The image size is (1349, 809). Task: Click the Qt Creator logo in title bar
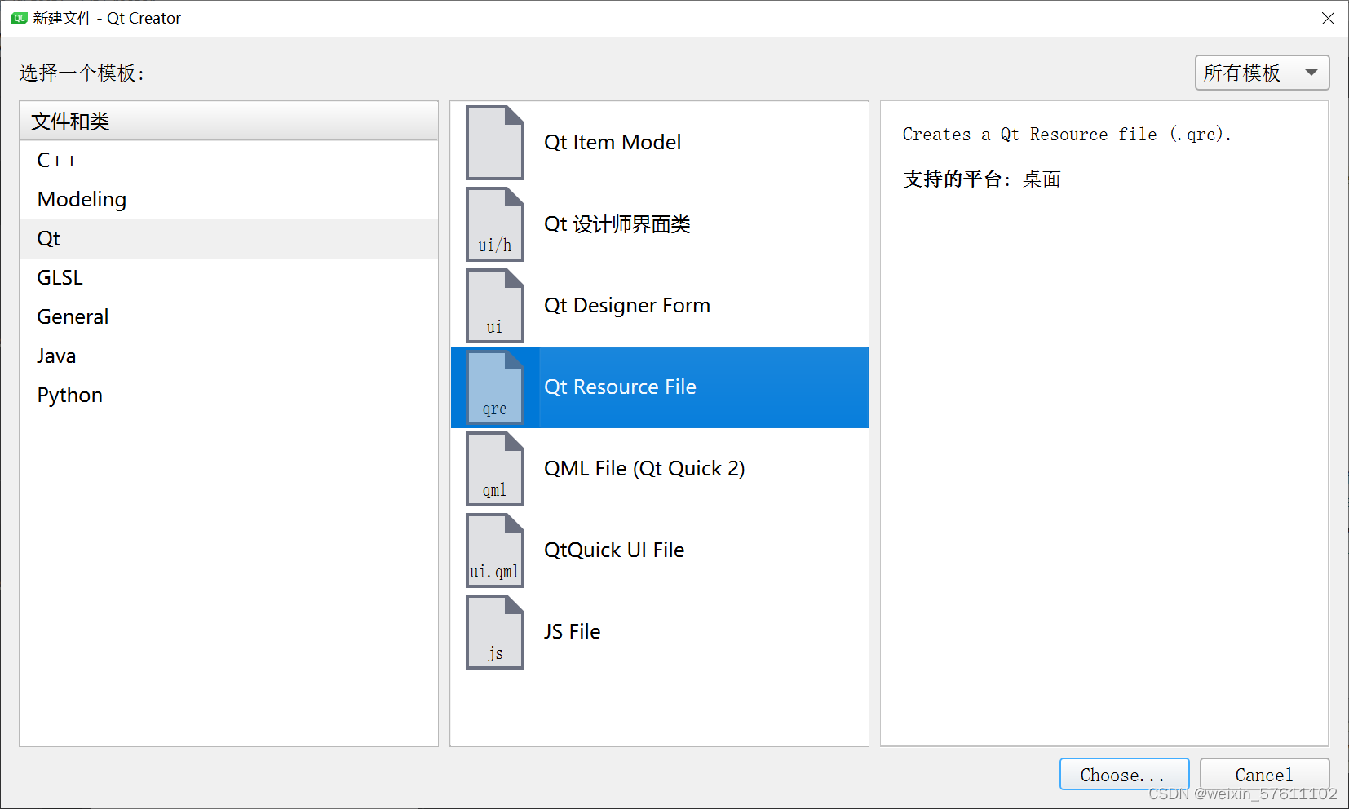tap(18, 17)
